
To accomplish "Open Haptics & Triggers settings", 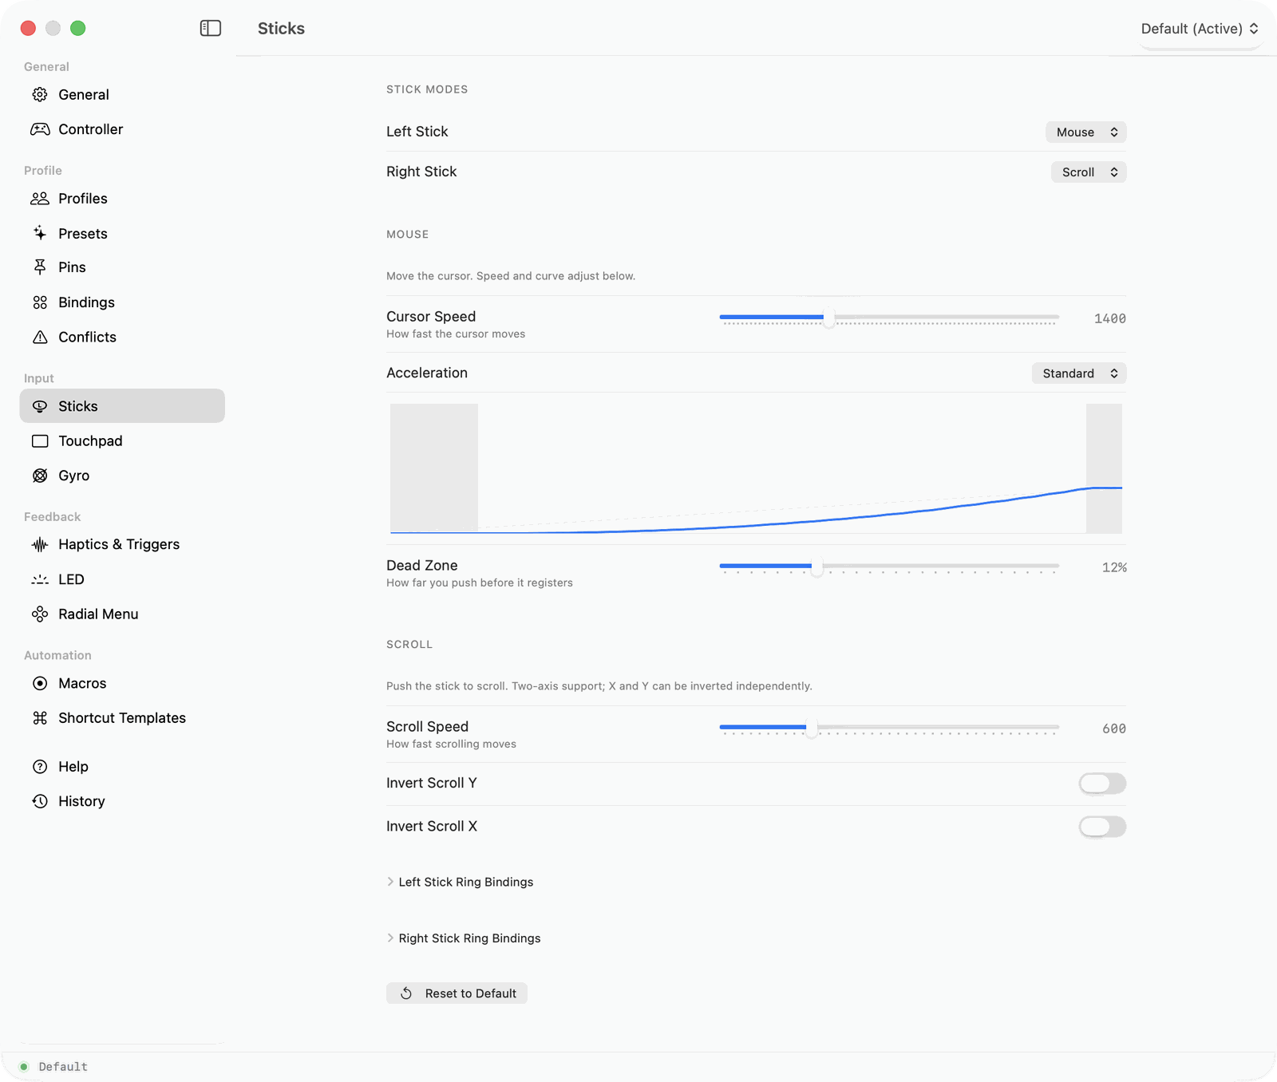I will (122, 545).
